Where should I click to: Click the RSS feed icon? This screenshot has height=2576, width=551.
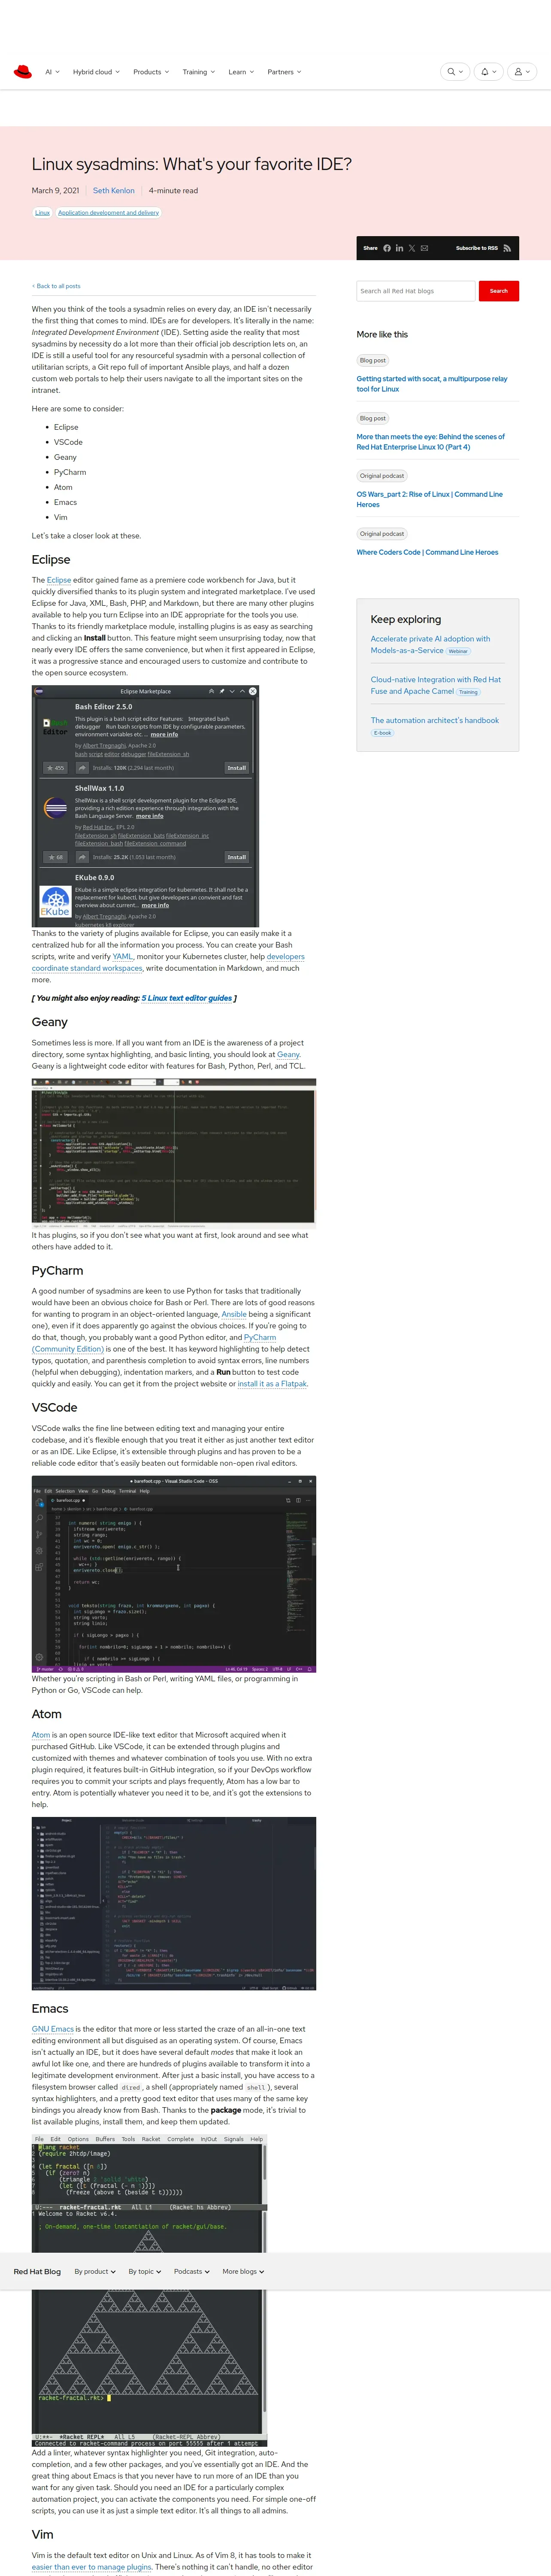507,248
